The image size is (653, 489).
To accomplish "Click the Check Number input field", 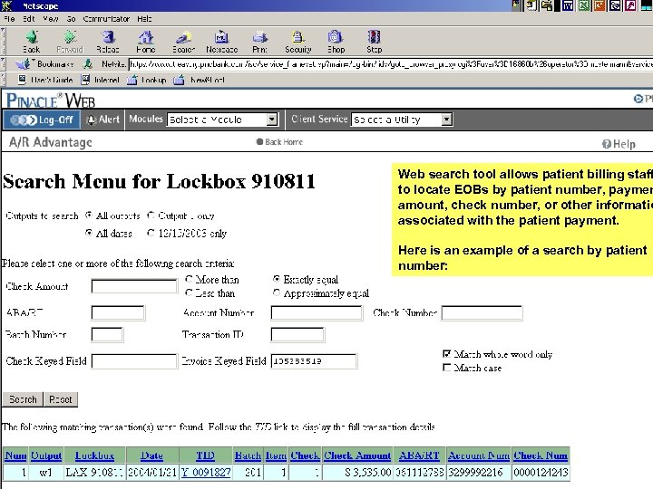I will 482,312.
